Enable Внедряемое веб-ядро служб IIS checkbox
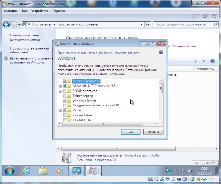Image resolution: width=221 pixels, height=184 pixels. [65, 105]
